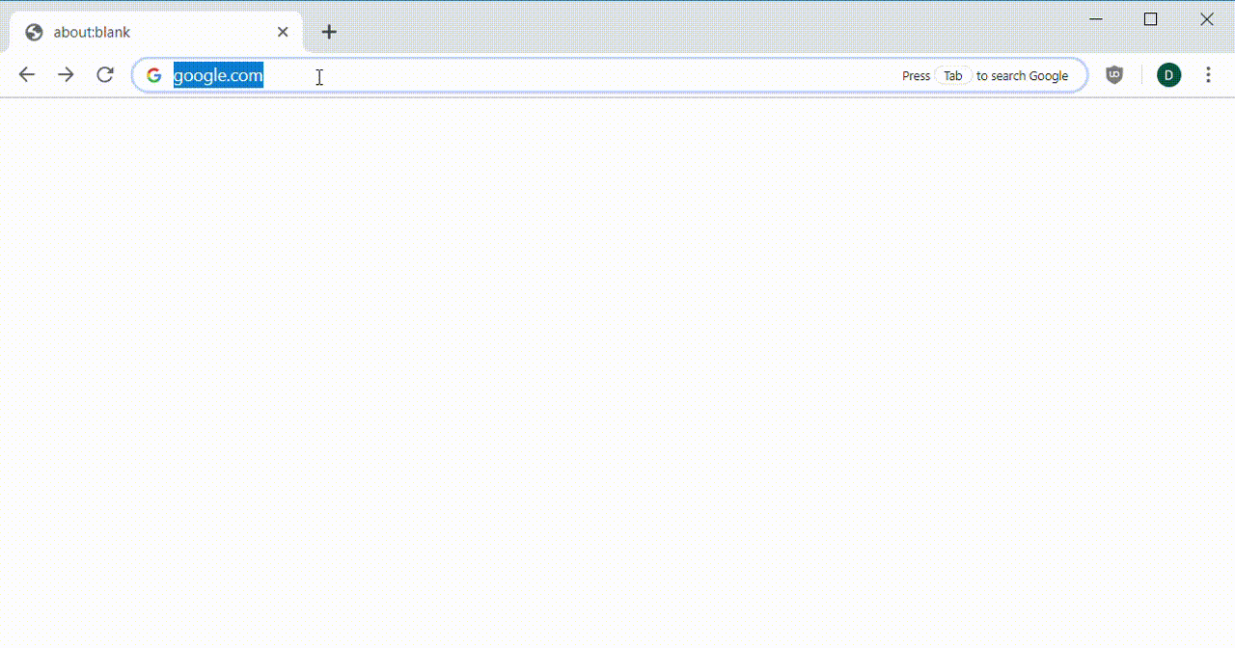Viewport: 1235px width, 648px height.
Task: Go back using the back arrow
Action: (27, 75)
